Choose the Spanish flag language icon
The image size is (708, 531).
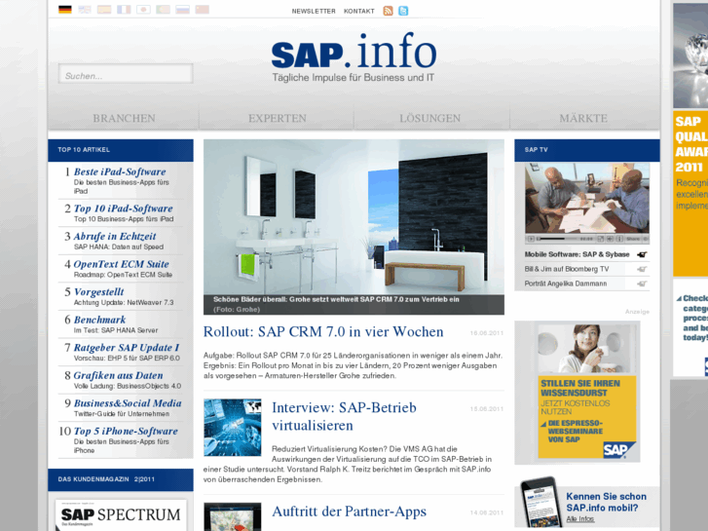click(x=104, y=10)
